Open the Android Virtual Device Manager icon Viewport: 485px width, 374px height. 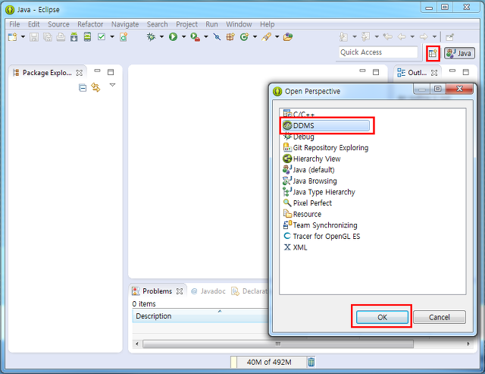click(88, 37)
